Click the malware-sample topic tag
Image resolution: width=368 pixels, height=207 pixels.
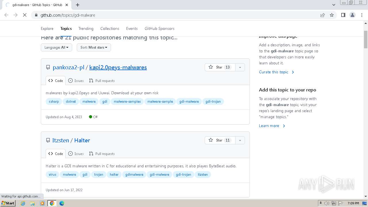(x=160, y=101)
